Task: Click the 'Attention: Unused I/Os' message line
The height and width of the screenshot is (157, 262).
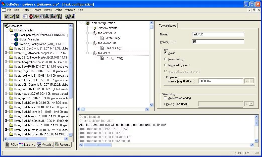Action: coord(123,125)
